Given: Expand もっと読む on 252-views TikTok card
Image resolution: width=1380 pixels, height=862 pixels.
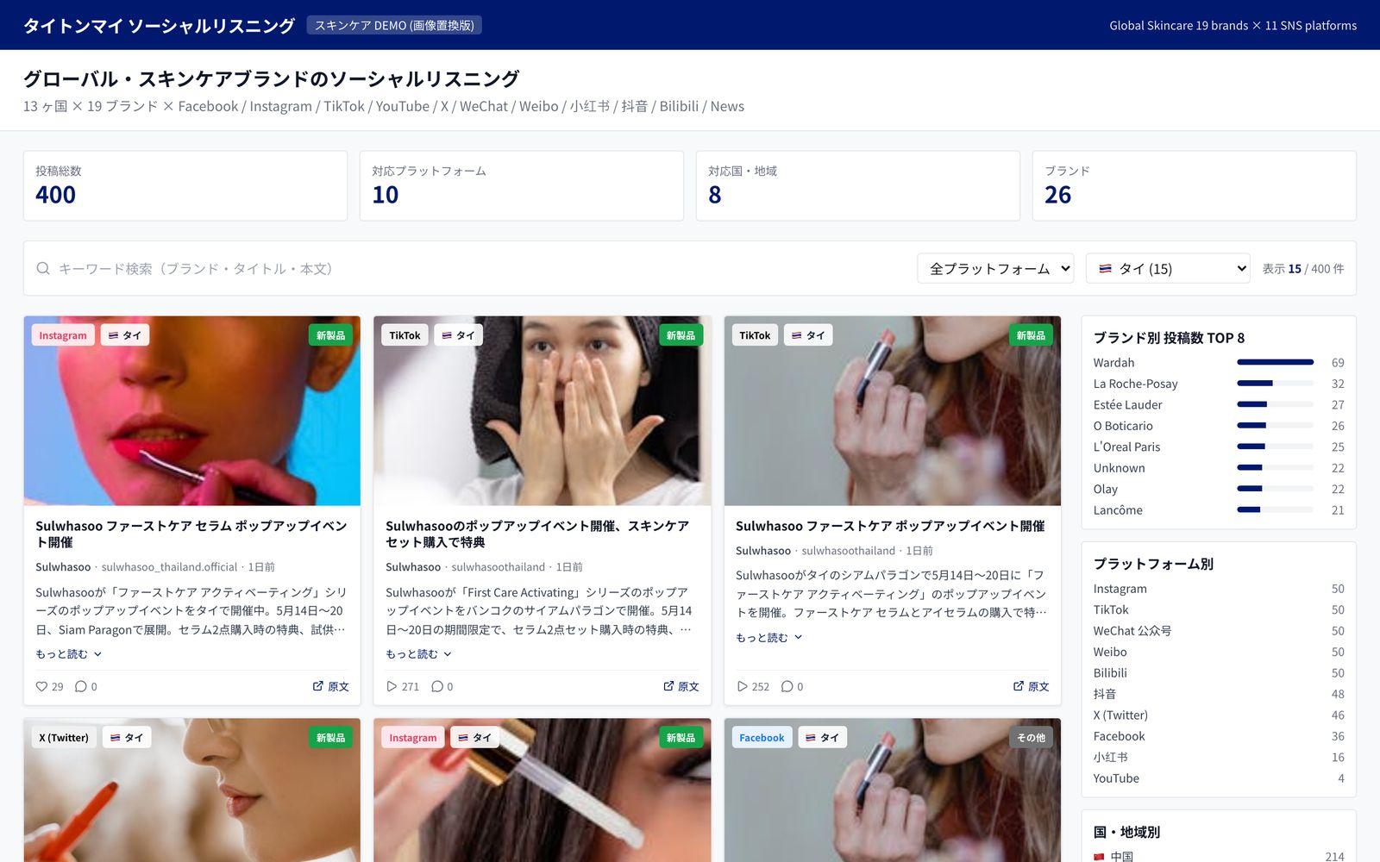Looking at the screenshot, I should click(769, 638).
